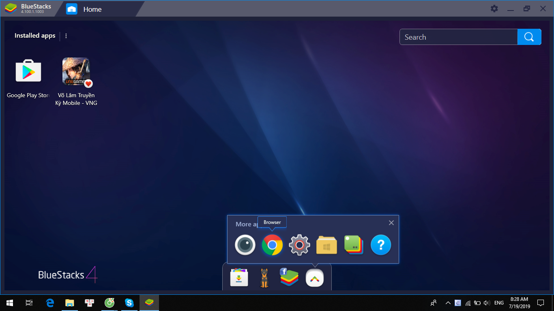The height and width of the screenshot is (311, 554).
Task: Click the blue search magnifier button
Action: pyautogui.click(x=529, y=37)
